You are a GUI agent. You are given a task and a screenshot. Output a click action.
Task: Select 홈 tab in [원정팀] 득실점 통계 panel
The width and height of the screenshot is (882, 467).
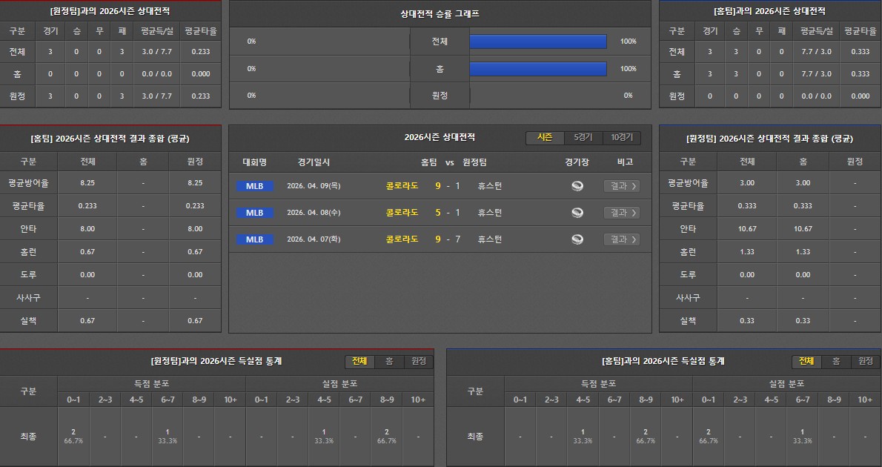[x=389, y=362]
